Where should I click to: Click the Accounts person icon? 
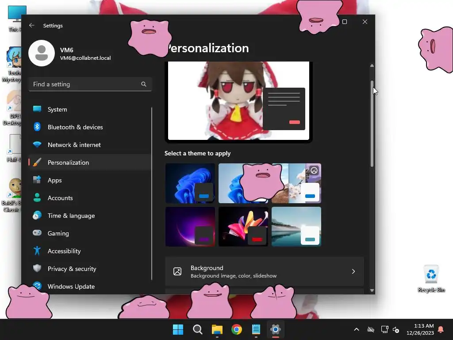[37, 197]
